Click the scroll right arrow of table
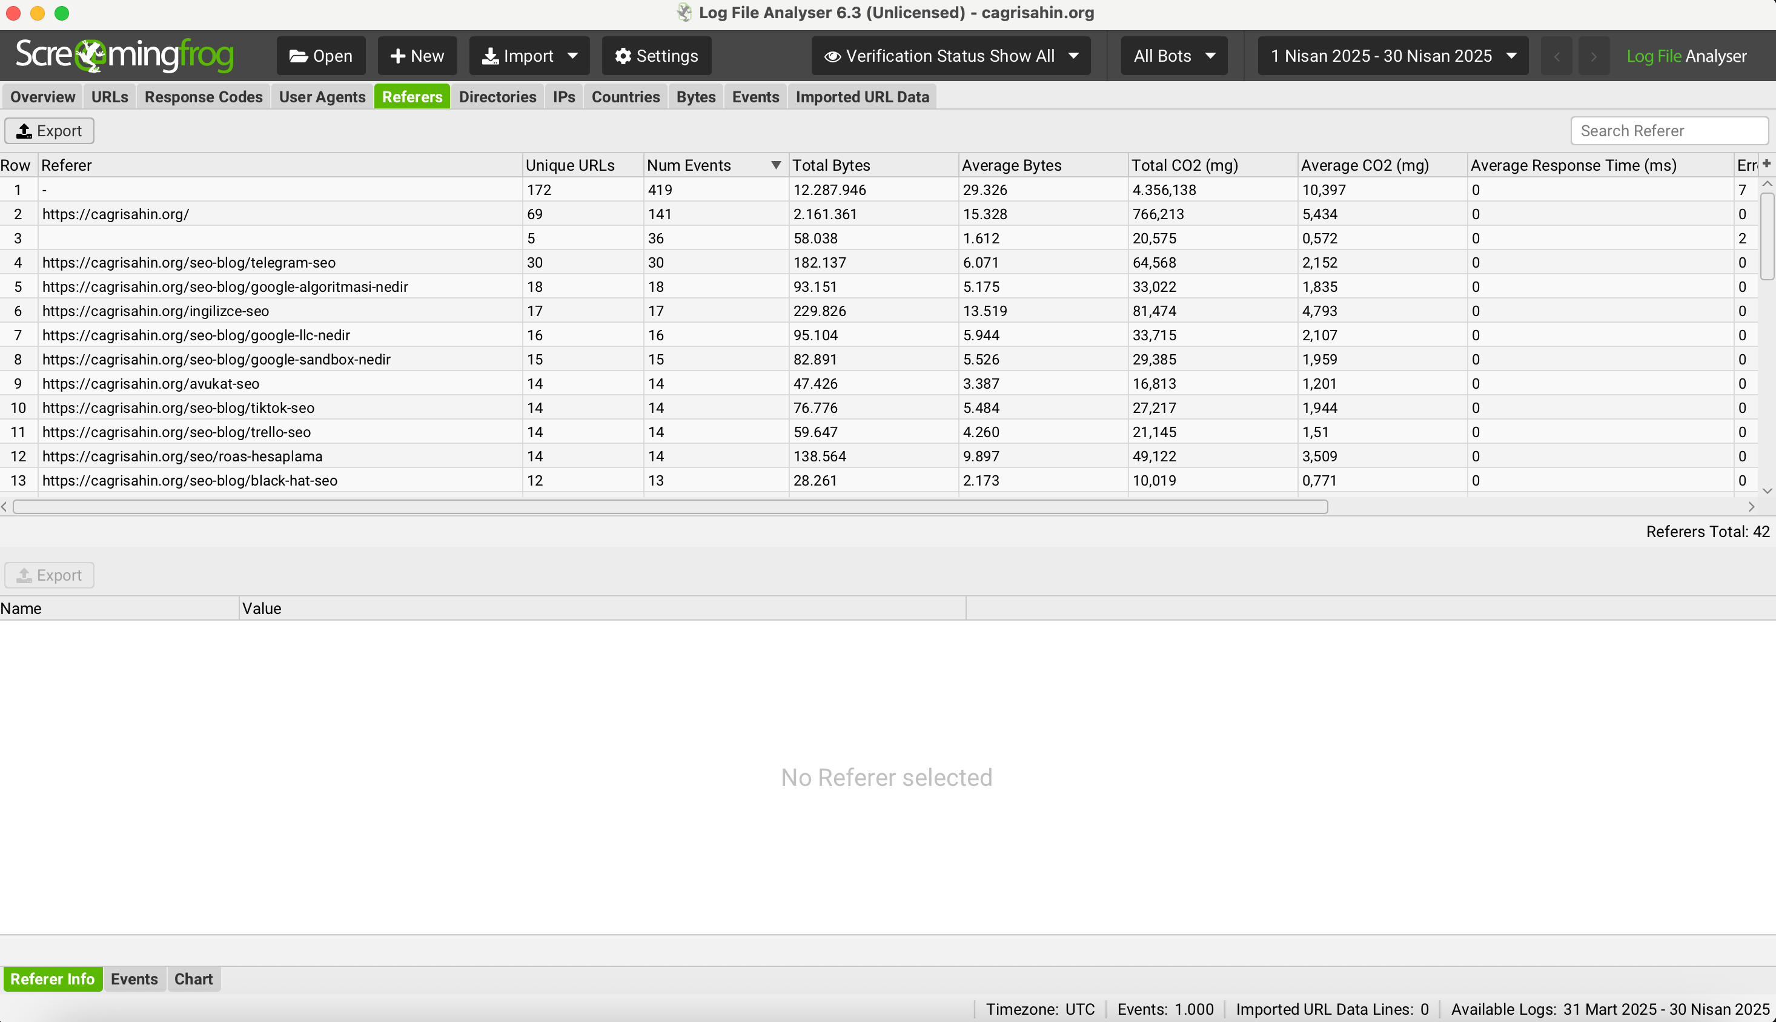The width and height of the screenshot is (1776, 1022). click(1751, 507)
